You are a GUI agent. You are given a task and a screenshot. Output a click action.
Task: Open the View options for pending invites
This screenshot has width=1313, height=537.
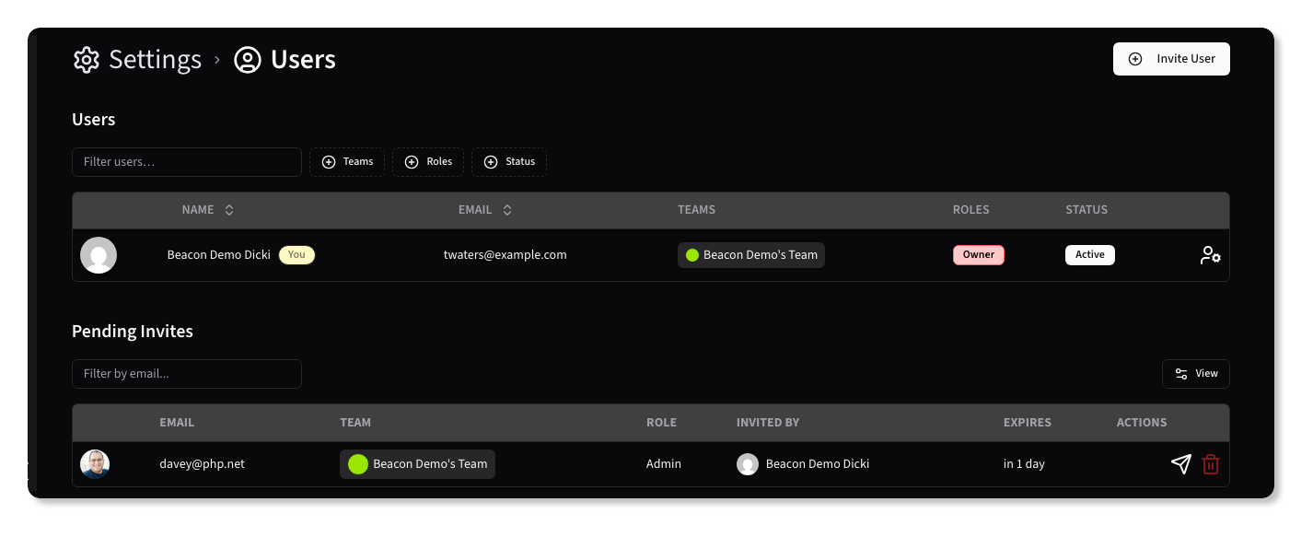tap(1195, 374)
